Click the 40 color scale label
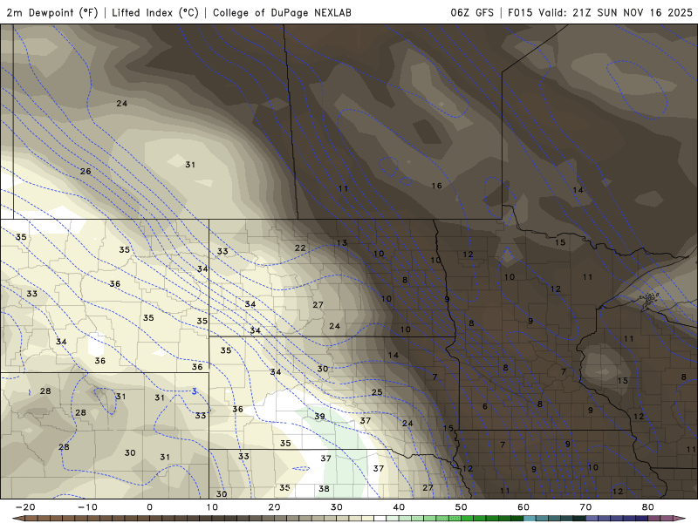This screenshot has height=523, width=698. 399,507
